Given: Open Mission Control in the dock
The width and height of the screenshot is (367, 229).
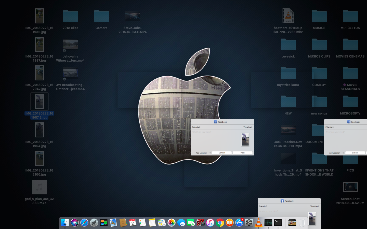Looking at the screenshot, I should 104,223.
